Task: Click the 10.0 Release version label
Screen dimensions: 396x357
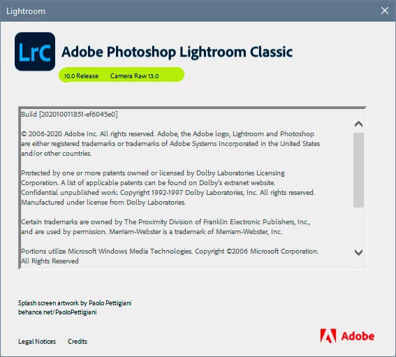Action: pyautogui.click(x=81, y=75)
